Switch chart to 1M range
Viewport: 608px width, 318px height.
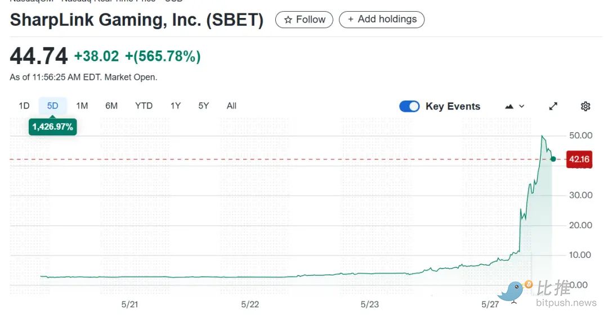[x=82, y=106]
